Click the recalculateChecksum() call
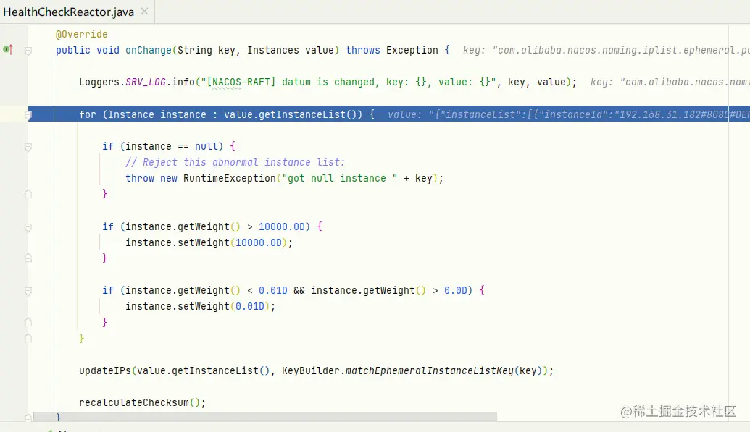This screenshot has width=750, height=432. (142, 403)
